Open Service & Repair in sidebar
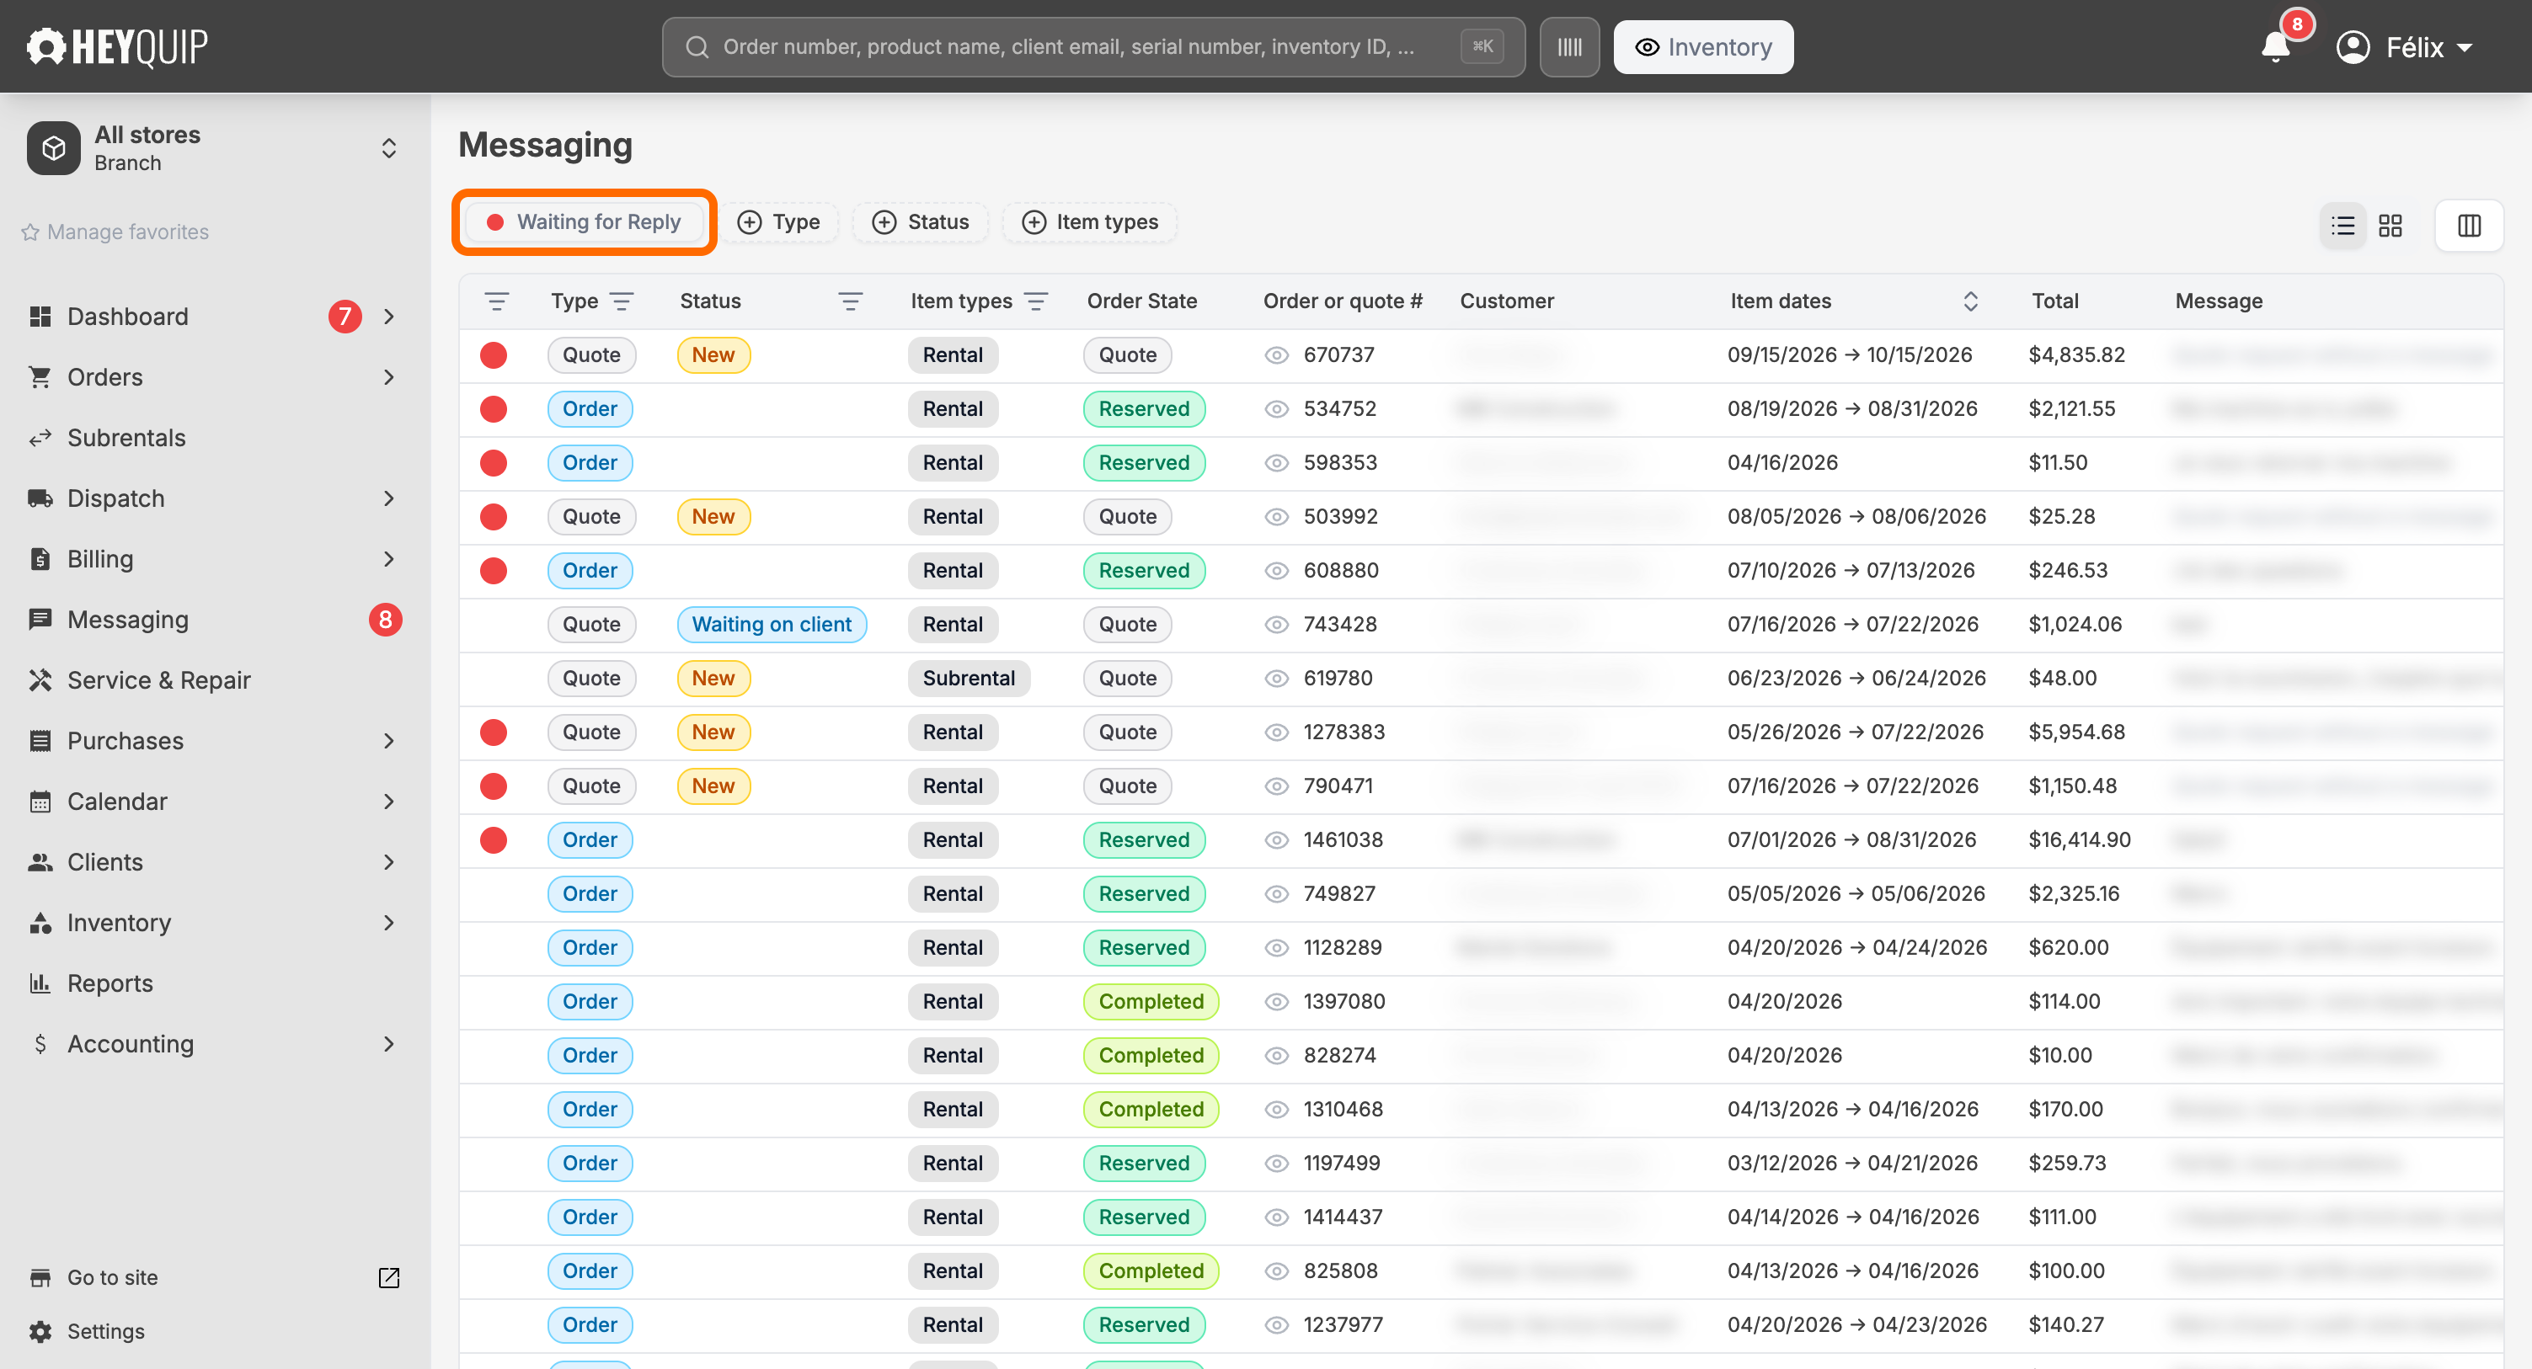 (x=158, y=680)
